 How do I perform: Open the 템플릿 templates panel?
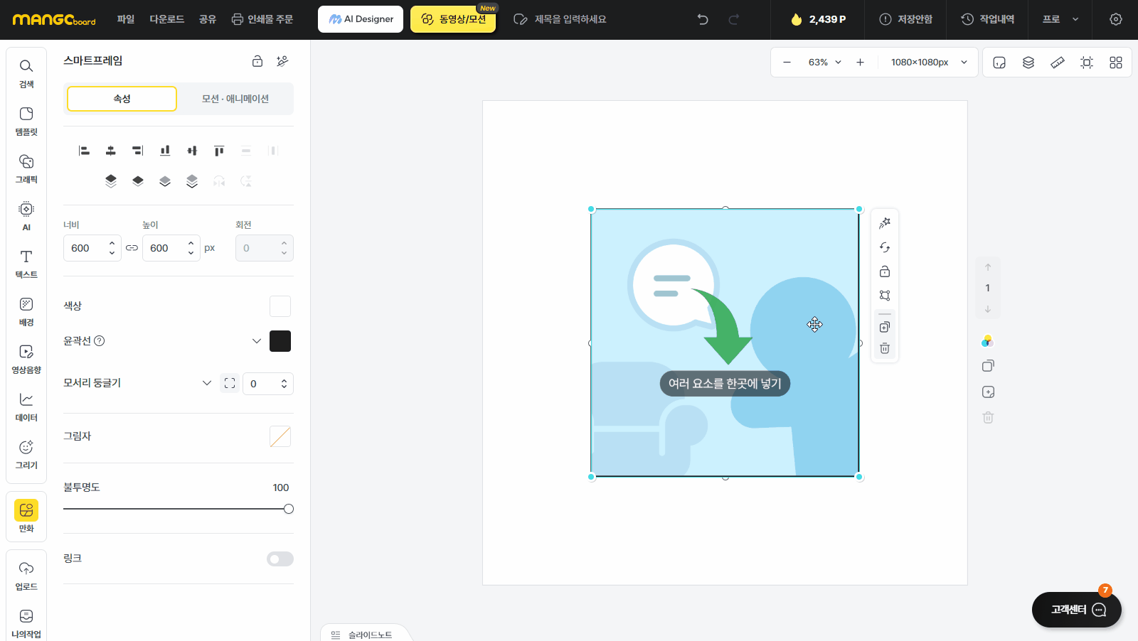(x=26, y=121)
